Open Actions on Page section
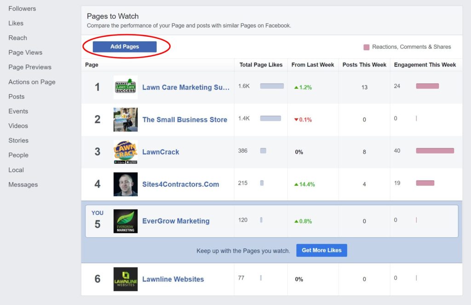 pos(32,82)
